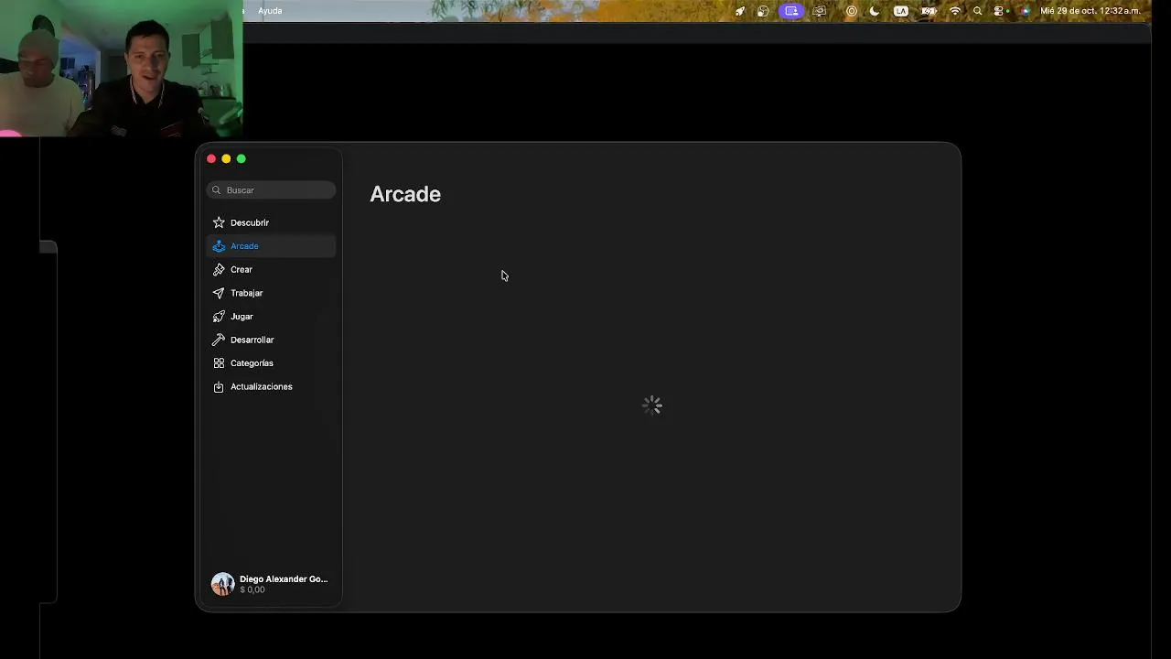Open the LA input source menu

[901, 11]
